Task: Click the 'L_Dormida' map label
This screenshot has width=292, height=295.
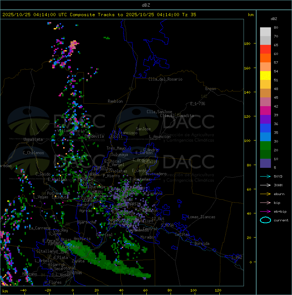Action: click(x=200, y=243)
